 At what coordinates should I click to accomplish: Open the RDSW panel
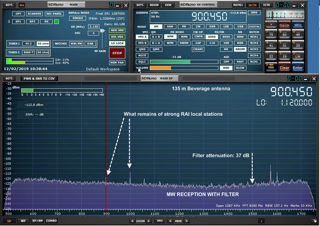pos(154,5)
